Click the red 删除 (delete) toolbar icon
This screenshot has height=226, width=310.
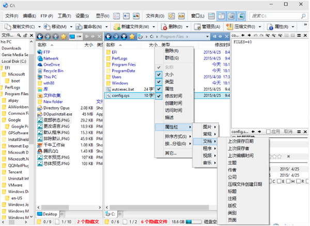[164, 26]
